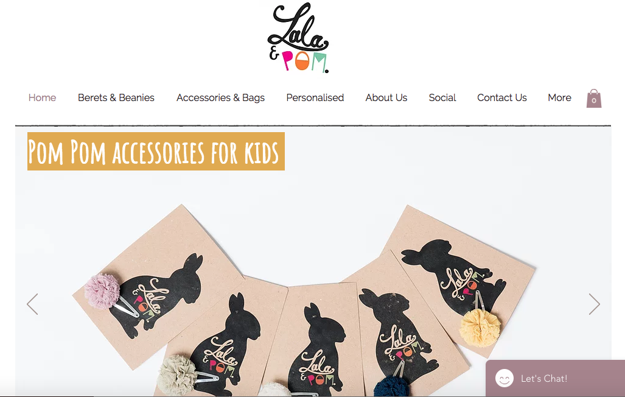
Task: Select the Personalised menu item
Action: point(315,98)
